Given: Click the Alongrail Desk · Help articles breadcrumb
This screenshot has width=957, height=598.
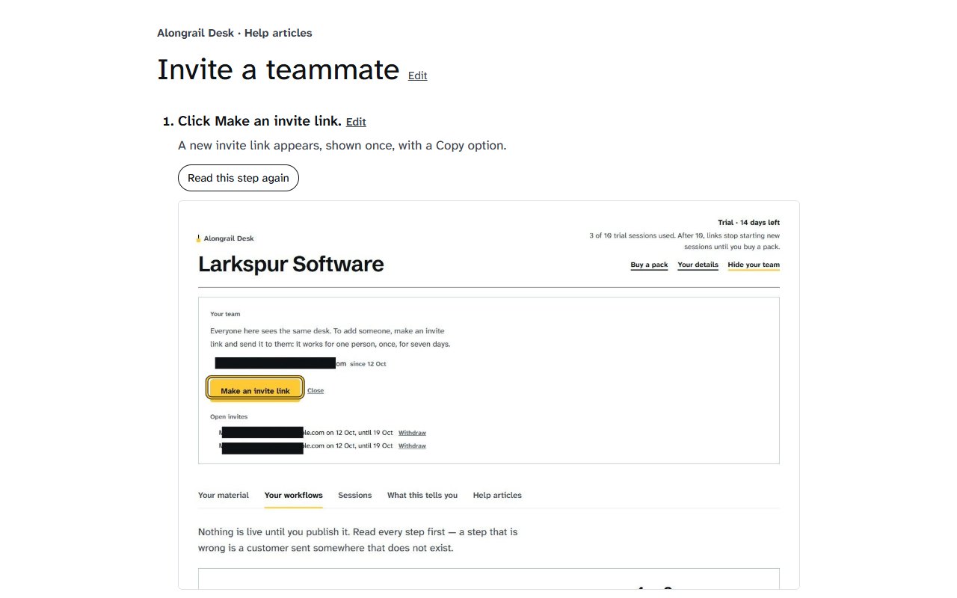Looking at the screenshot, I should click(x=235, y=33).
